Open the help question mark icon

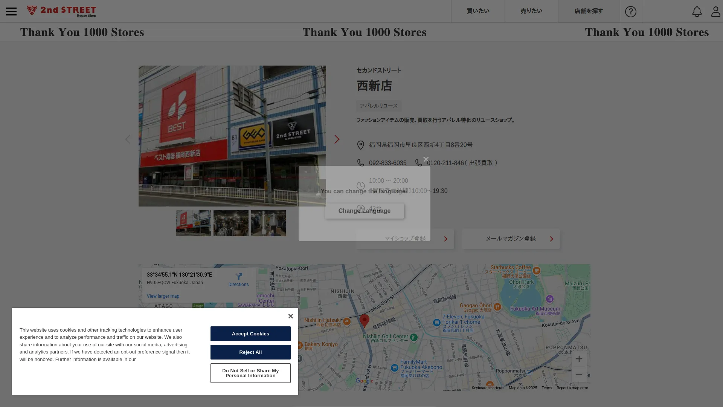tap(631, 11)
